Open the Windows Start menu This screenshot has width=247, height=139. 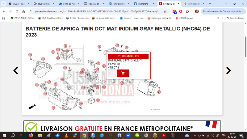[4, 135]
